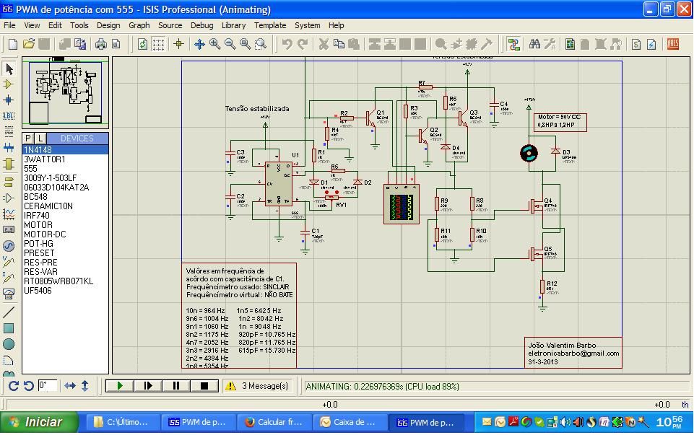
Task: Toggle the grid display icon
Action: tap(158, 44)
